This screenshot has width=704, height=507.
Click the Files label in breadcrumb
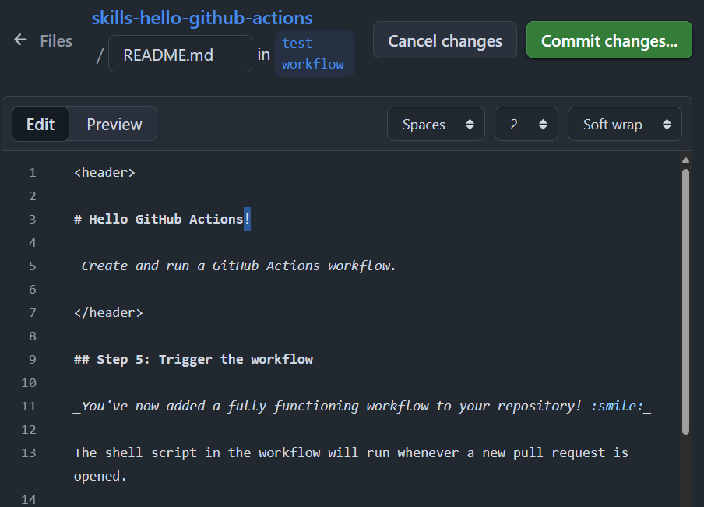pyautogui.click(x=56, y=41)
